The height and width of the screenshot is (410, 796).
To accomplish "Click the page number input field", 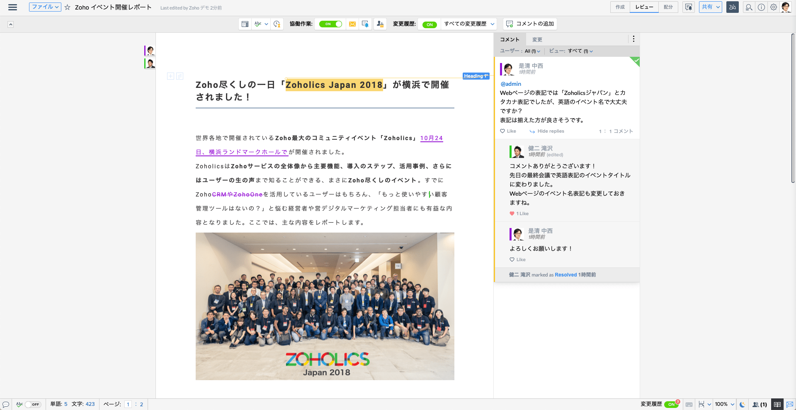I will click(128, 404).
